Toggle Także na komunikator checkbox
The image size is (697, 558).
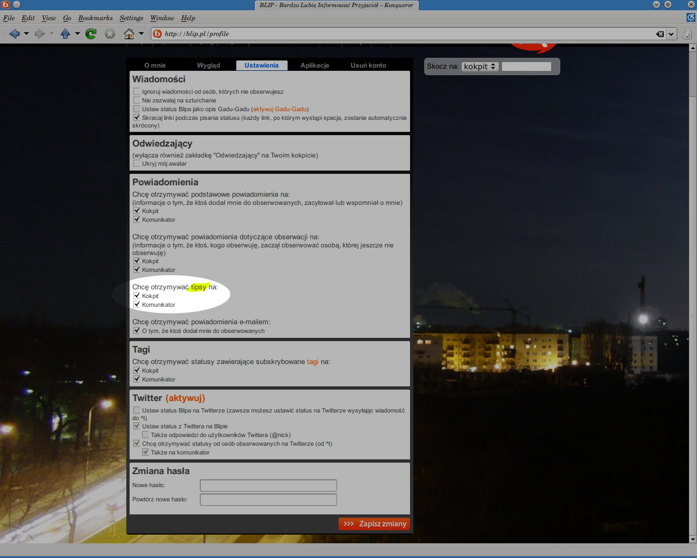point(145,452)
